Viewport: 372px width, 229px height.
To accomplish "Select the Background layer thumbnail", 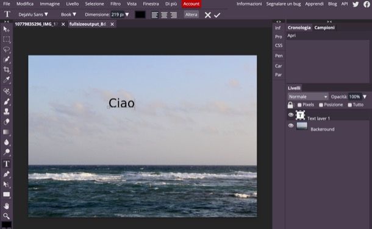I will [x=302, y=126].
